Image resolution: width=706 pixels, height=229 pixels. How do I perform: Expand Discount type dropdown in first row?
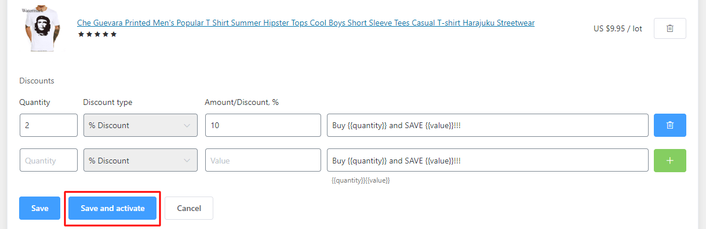(140, 125)
